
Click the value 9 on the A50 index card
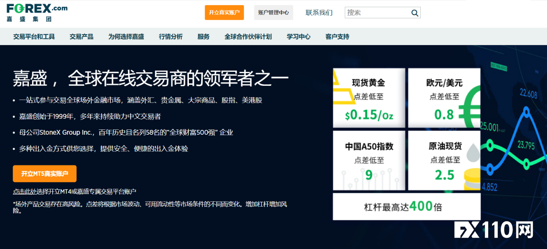(369, 175)
